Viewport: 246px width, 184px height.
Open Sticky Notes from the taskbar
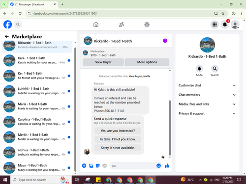[98, 180]
